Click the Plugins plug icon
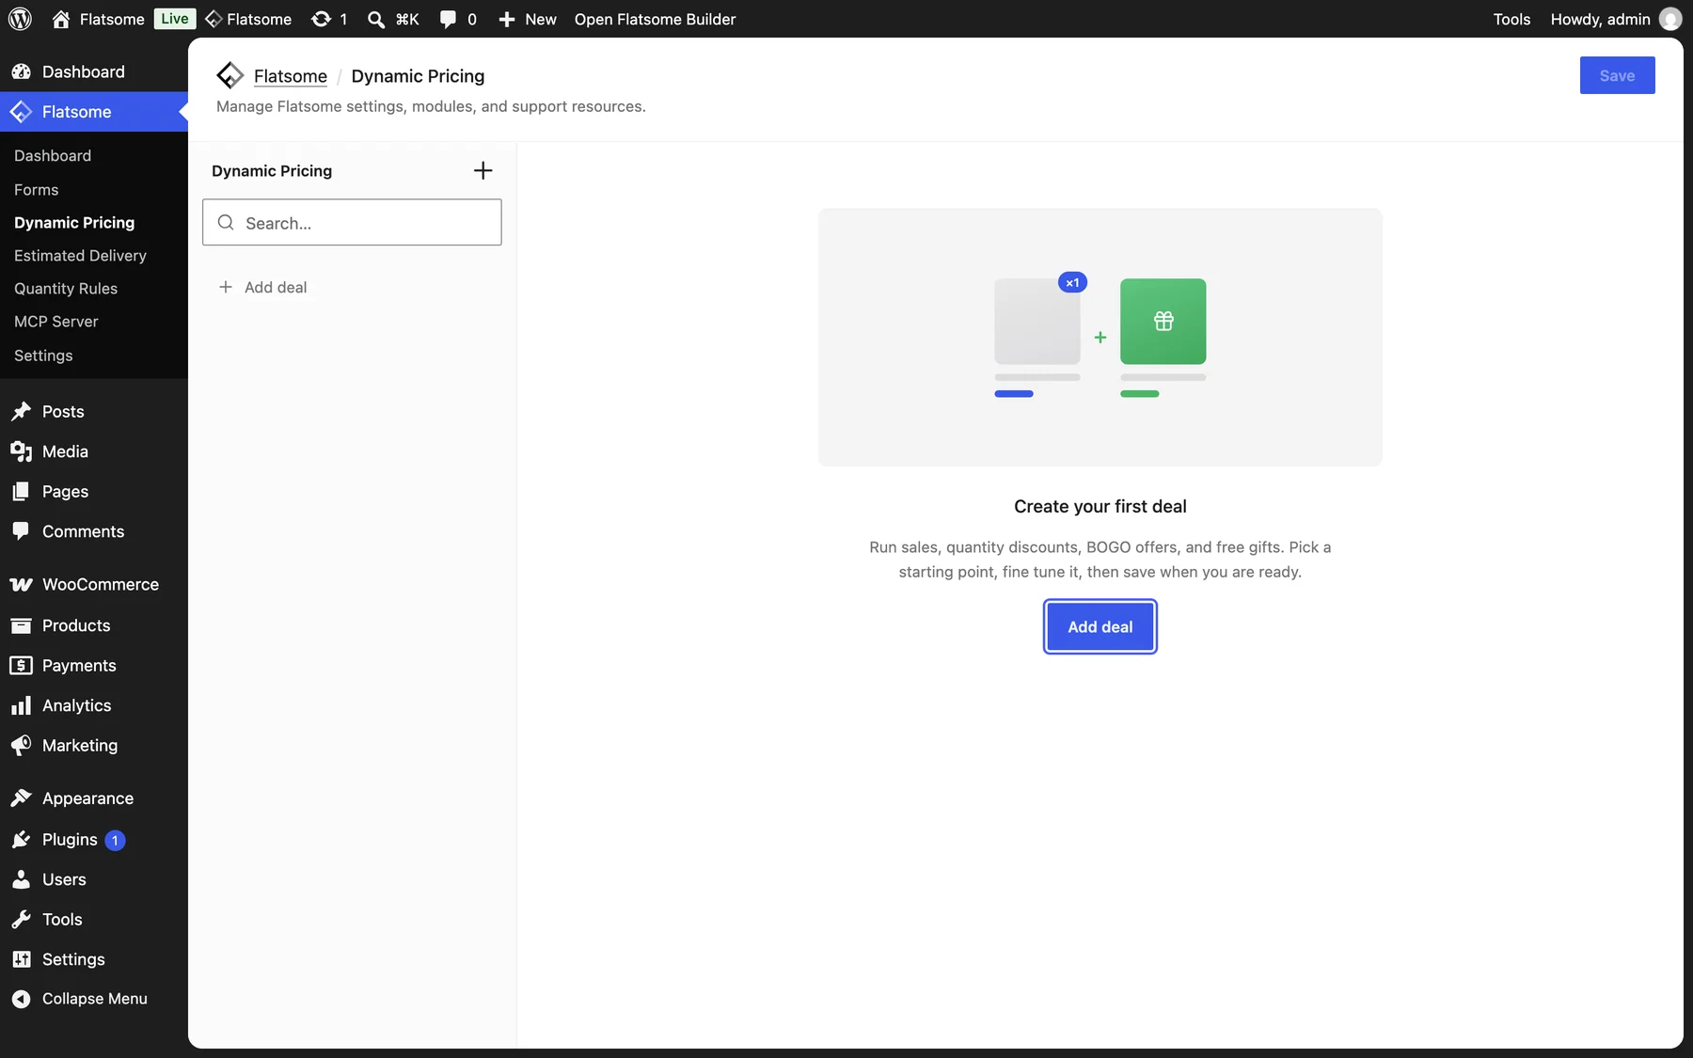The width and height of the screenshot is (1693, 1058). (x=21, y=839)
